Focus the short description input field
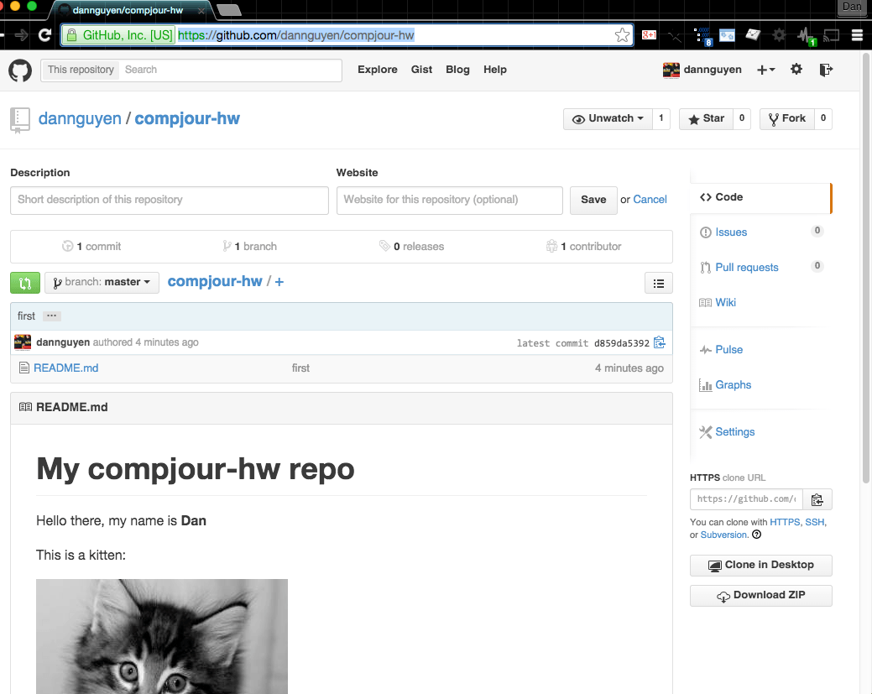Image resolution: width=872 pixels, height=694 pixels. pyautogui.click(x=169, y=201)
